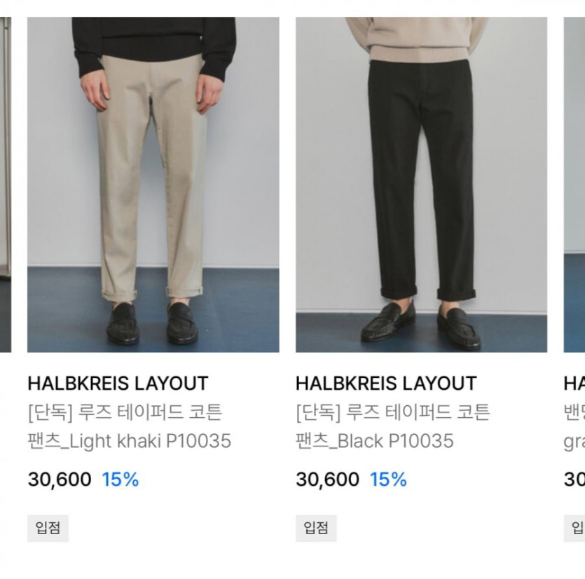
Task: Open 루즈 테이퍼드 코튼 팬츠_Black P10035 title
Action: (x=393, y=427)
